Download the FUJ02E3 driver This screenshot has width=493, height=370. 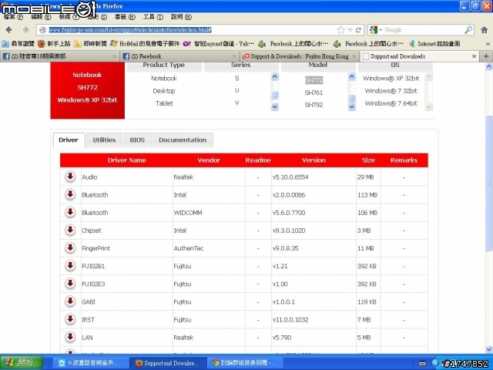coord(70,284)
